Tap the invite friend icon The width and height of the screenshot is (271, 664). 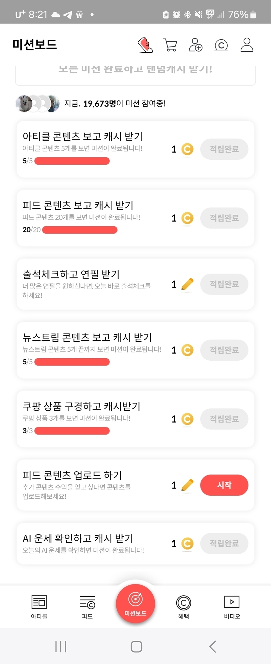[195, 45]
